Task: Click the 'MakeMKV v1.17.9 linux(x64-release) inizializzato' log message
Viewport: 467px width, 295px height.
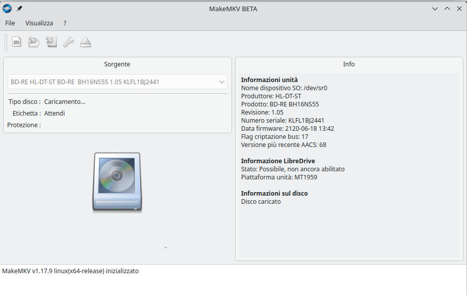Action: 70,271
